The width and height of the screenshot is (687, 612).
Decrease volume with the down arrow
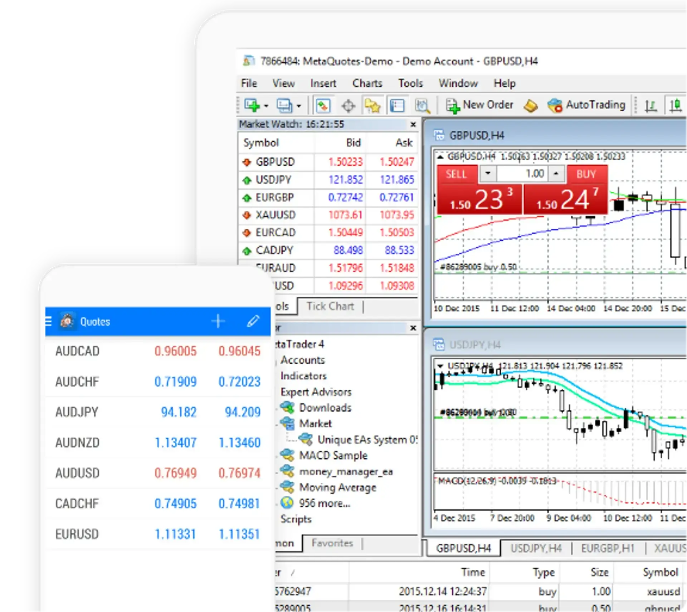click(x=487, y=174)
